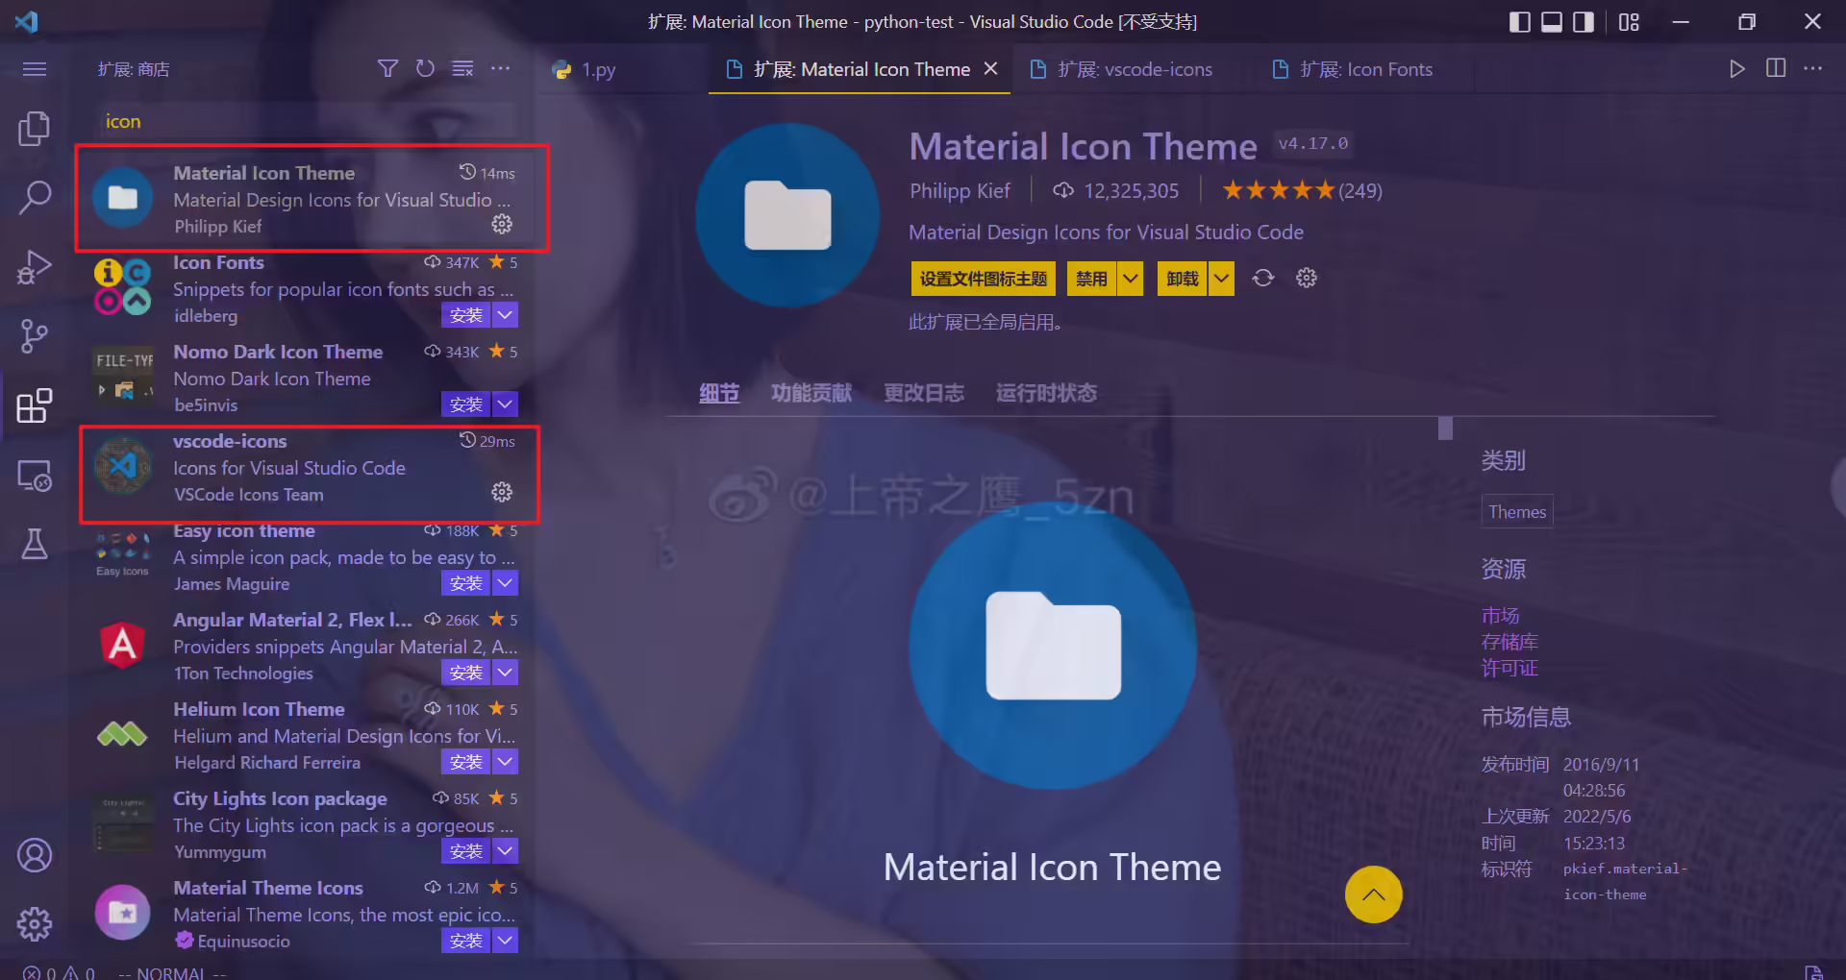
Task: Select the 运行时状态 tab
Action: 1046,393
